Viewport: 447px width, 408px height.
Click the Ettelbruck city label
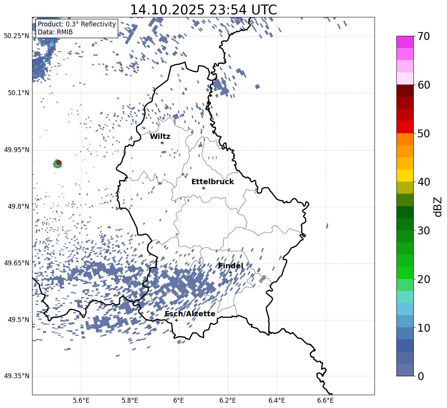(x=213, y=182)
